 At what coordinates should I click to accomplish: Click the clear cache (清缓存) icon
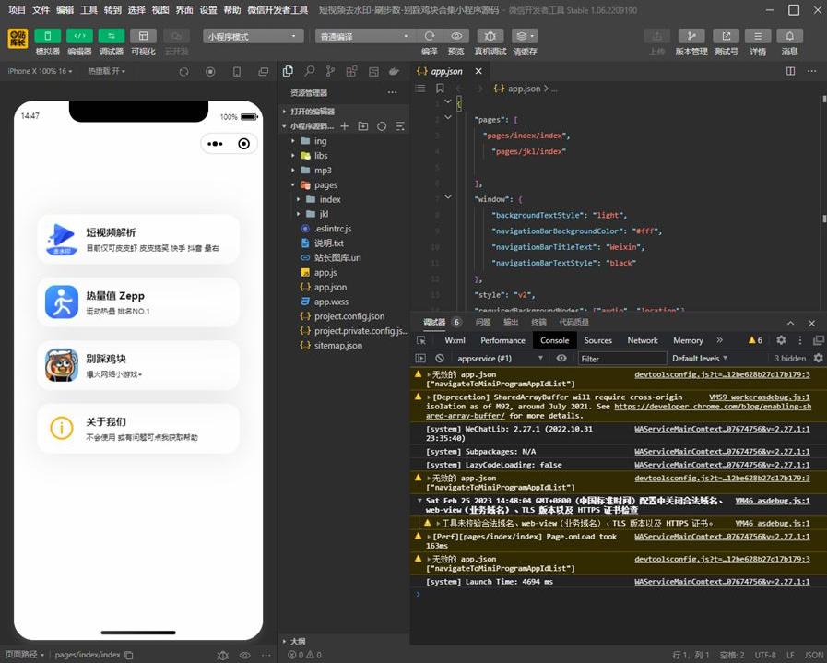coord(525,36)
